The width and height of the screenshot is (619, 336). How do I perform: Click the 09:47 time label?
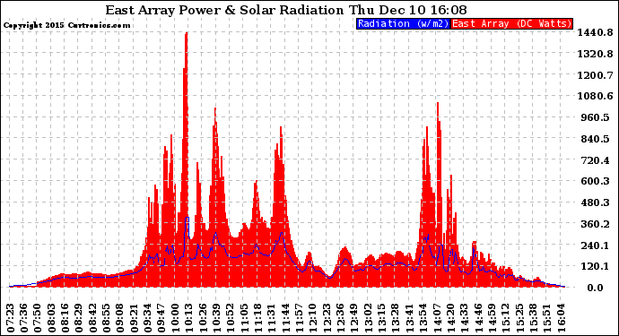coord(161,318)
